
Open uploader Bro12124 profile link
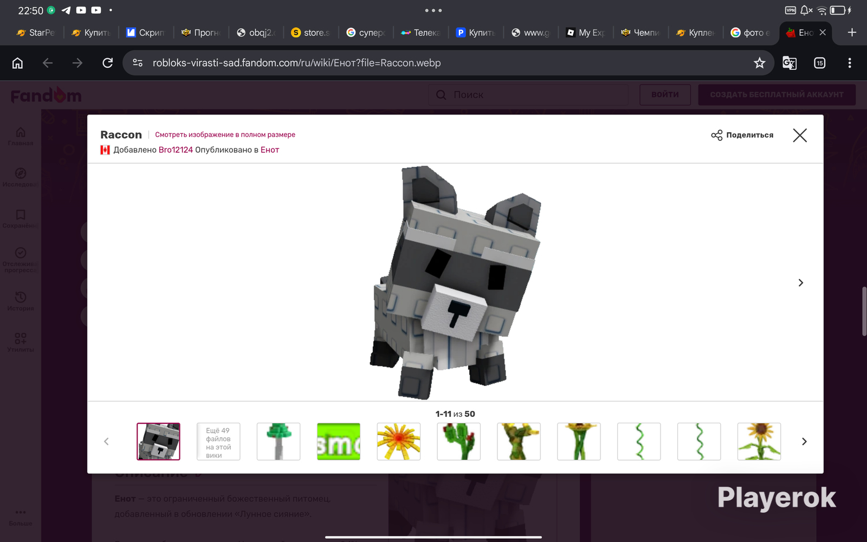(x=176, y=150)
